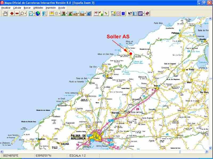Click the blue S square icon
The width and height of the screenshot is (213, 159).
pyautogui.click(x=123, y=14)
